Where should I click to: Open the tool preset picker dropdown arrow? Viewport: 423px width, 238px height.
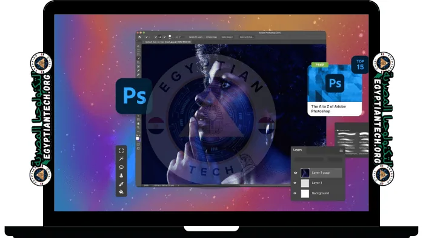150,37
